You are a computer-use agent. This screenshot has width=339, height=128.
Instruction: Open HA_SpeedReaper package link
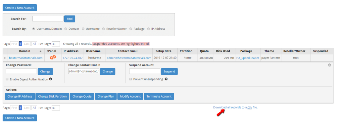tap(248, 58)
